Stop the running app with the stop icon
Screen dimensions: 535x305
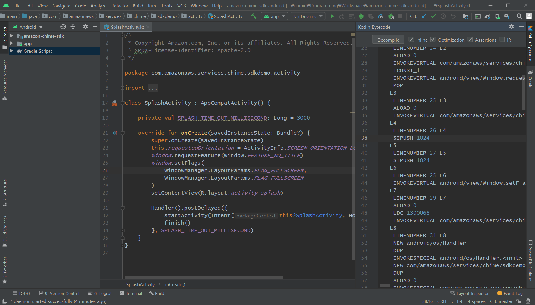click(400, 16)
